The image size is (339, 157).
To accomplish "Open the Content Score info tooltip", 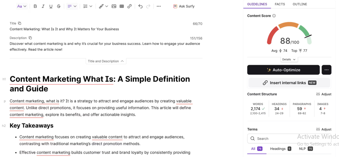I will pyautogui.click(x=274, y=15).
